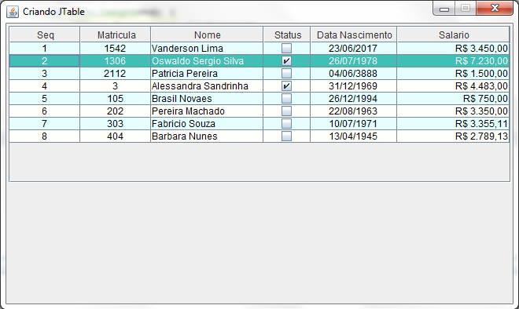Select the cell Oswaldo Sergio Silva

[x=207, y=61]
